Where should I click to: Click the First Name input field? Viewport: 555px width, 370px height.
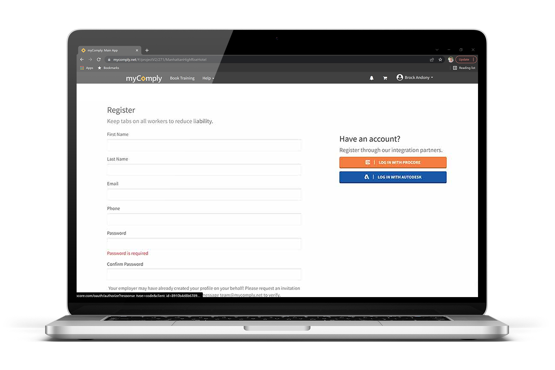(x=204, y=145)
